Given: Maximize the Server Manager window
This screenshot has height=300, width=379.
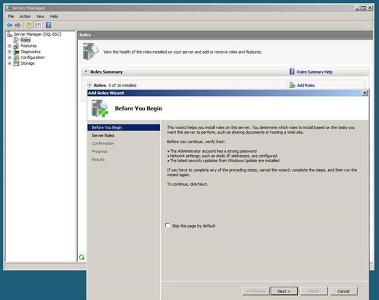Looking at the screenshot, I should click(363, 8).
